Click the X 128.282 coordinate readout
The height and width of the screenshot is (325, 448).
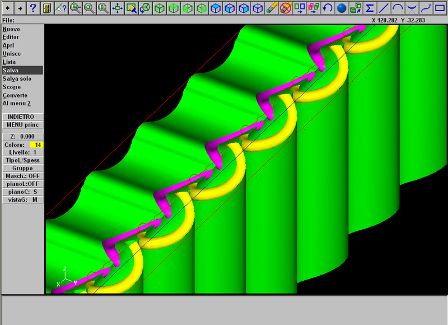[x=385, y=20]
